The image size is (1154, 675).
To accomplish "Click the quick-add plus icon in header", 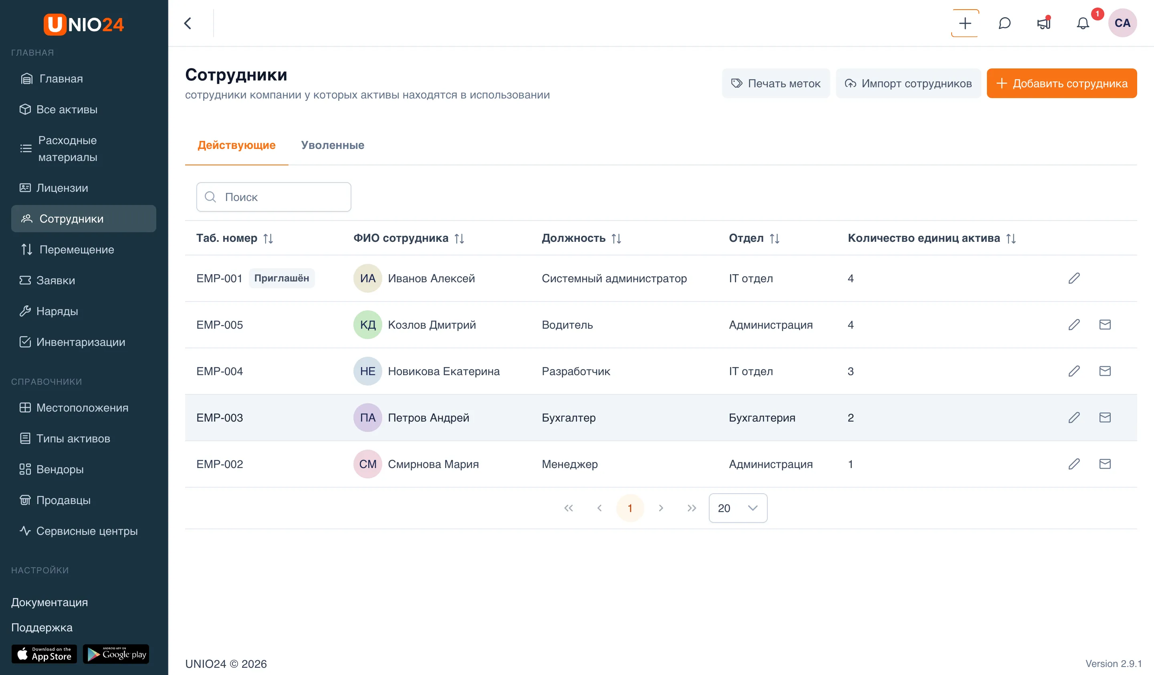I will pos(965,23).
